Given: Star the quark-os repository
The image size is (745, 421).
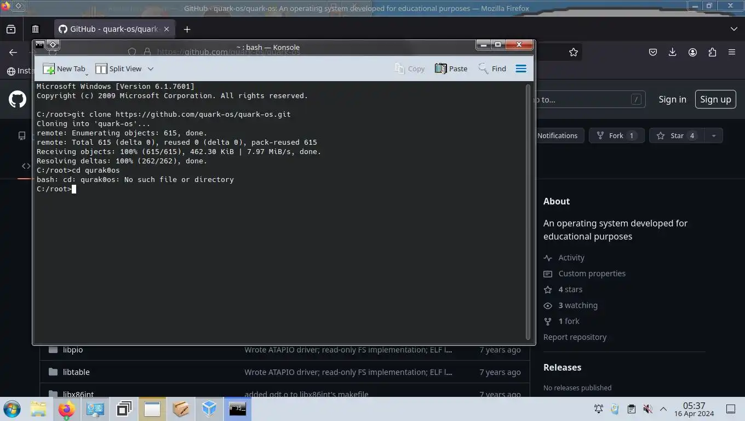Looking at the screenshot, I should click(677, 135).
